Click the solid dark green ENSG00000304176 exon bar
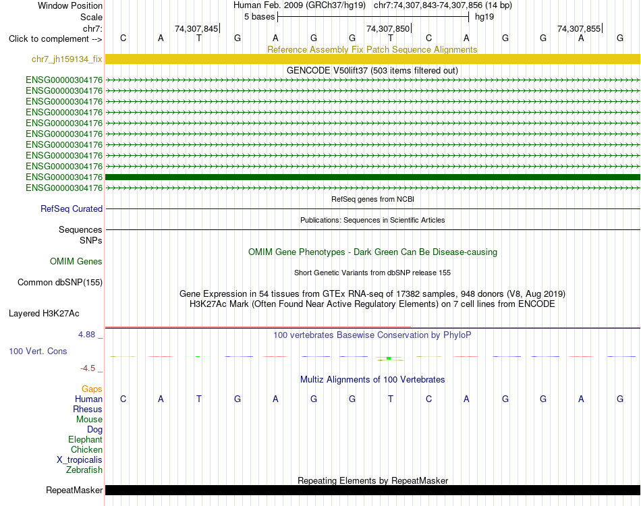This screenshot has width=641, height=506. (372, 177)
